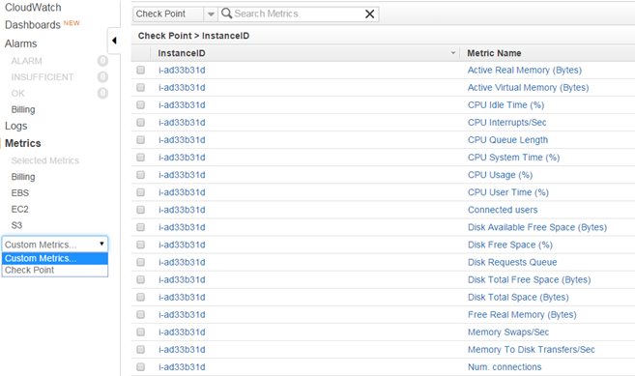This screenshot has width=635, height=376.
Task: Open Billing under Alarms
Action: click(23, 110)
